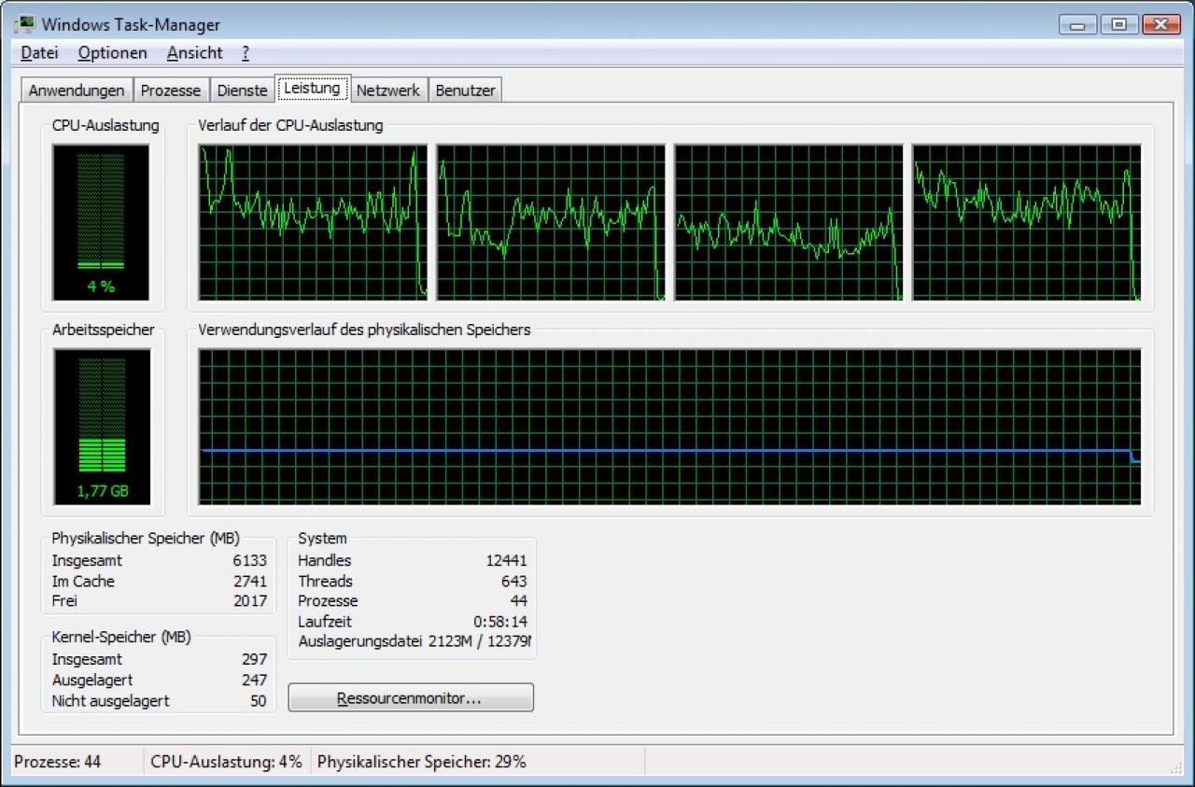Screen dimensions: 1195x787
Task: Click status bar Physikalischer Speicher: 29%
Action: 422,762
